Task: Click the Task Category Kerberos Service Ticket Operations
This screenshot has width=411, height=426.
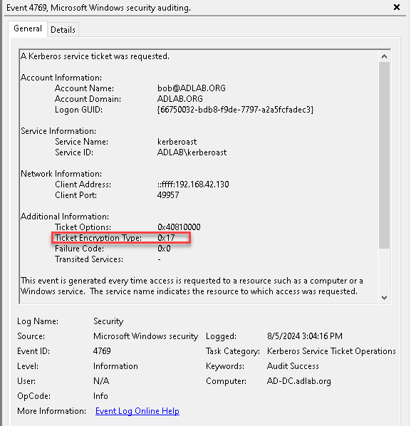Action: [331, 351]
